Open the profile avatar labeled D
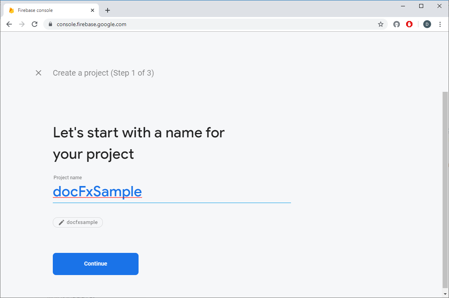The image size is (449, 298). [x=427, y=24]
